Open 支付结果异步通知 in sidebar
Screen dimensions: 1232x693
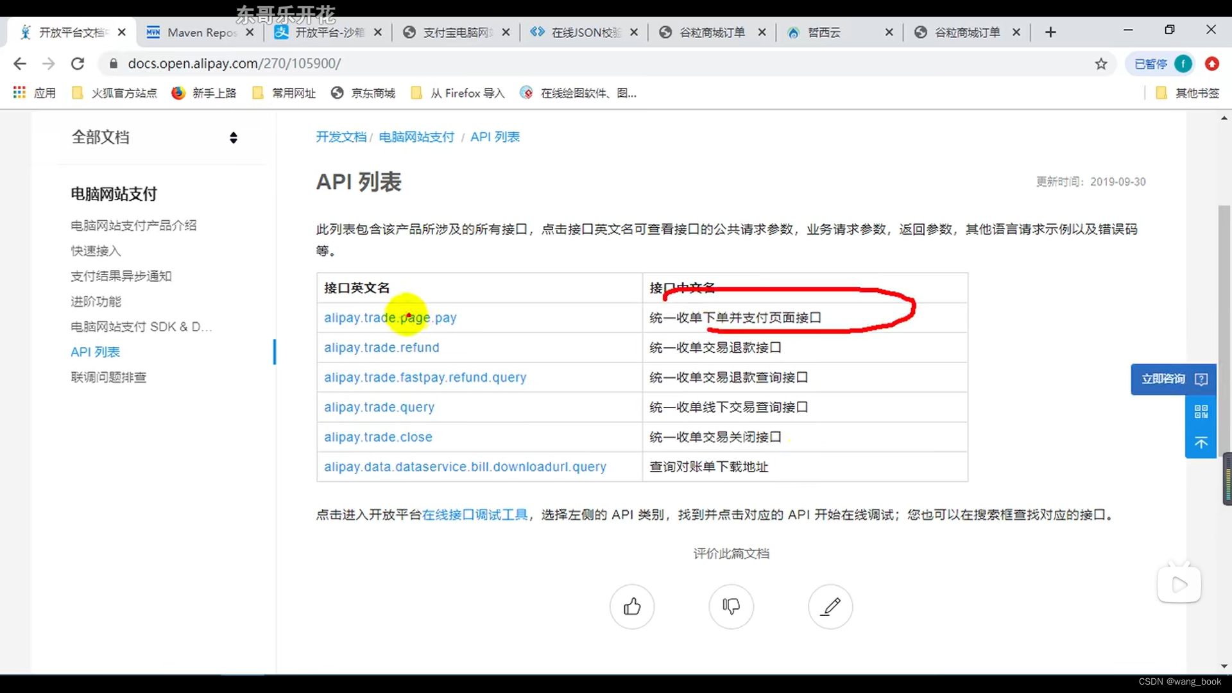click(121, 276)
